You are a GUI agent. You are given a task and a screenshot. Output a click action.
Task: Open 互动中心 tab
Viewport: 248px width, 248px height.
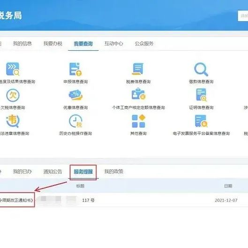(113, 44)
